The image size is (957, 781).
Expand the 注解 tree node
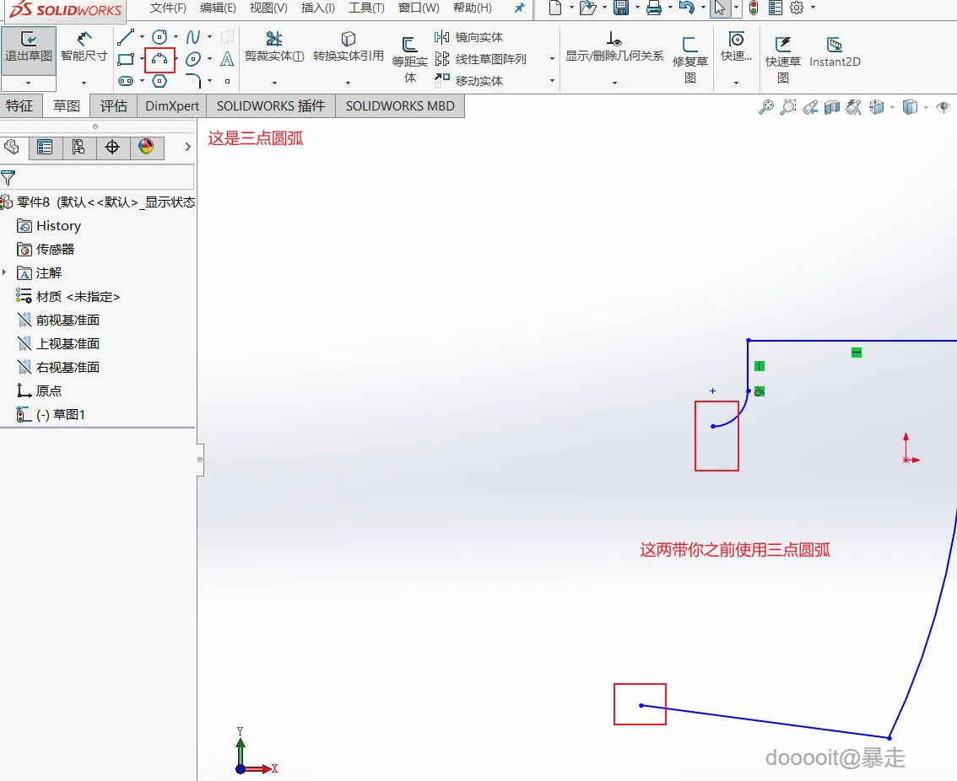point(5,272)
